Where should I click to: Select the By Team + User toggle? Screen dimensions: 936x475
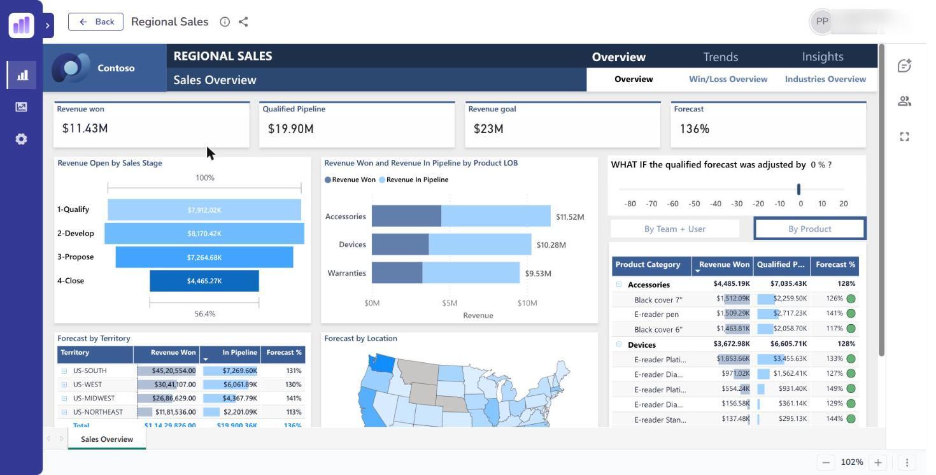[675, 229]
